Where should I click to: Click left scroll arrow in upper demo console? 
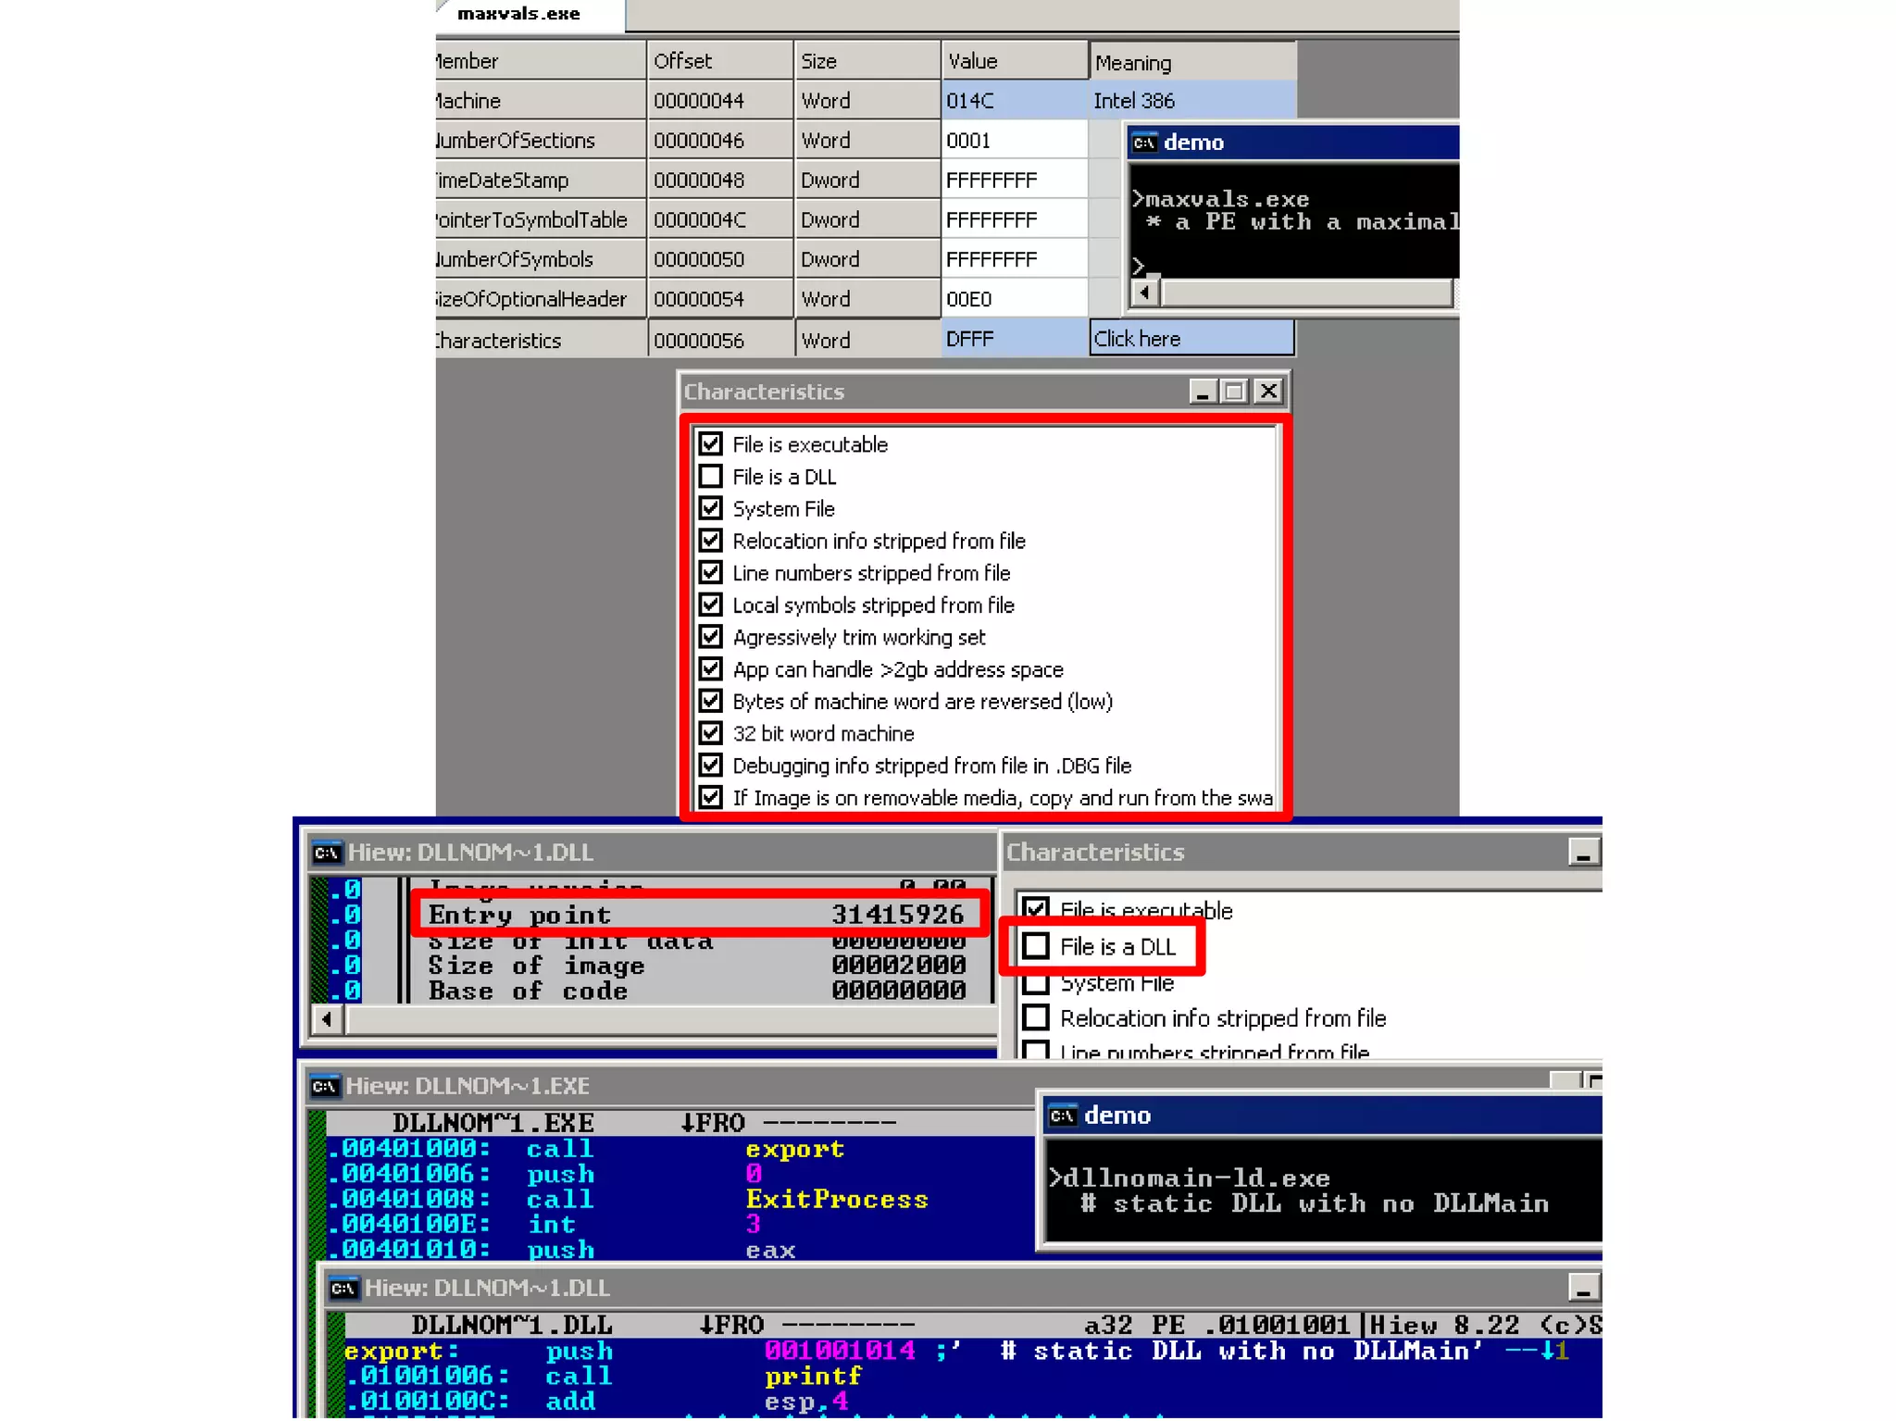coord(1145,293)
